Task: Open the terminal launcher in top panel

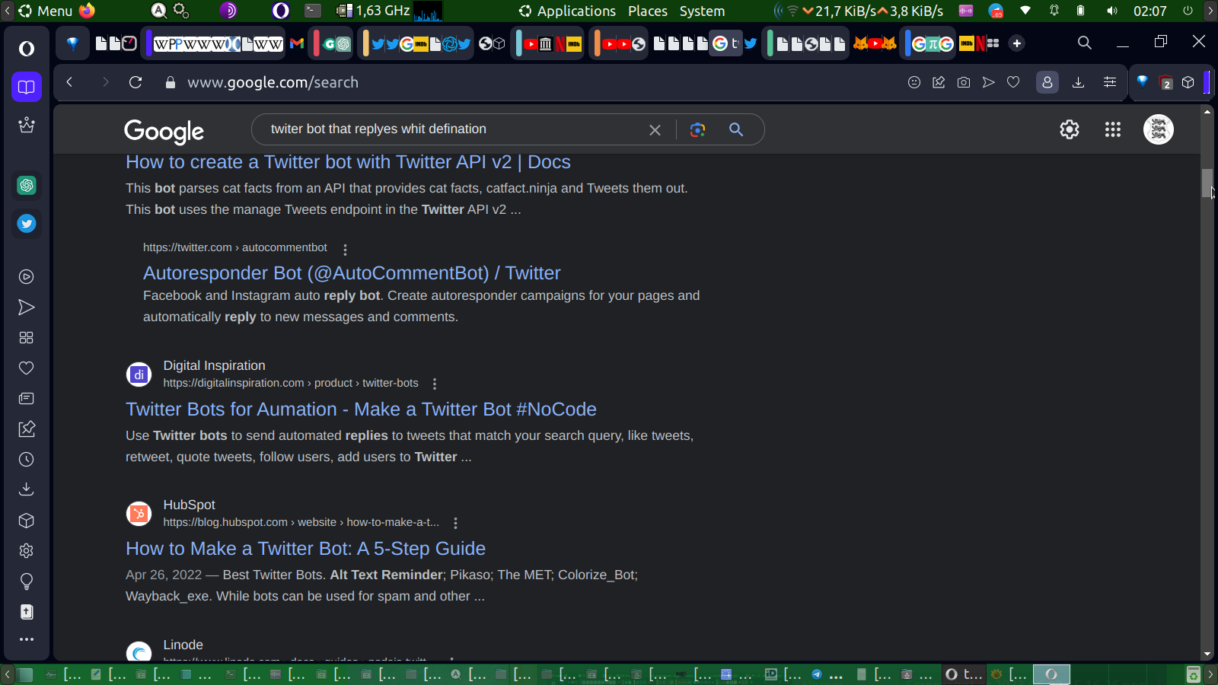Action: pos(313,11)
